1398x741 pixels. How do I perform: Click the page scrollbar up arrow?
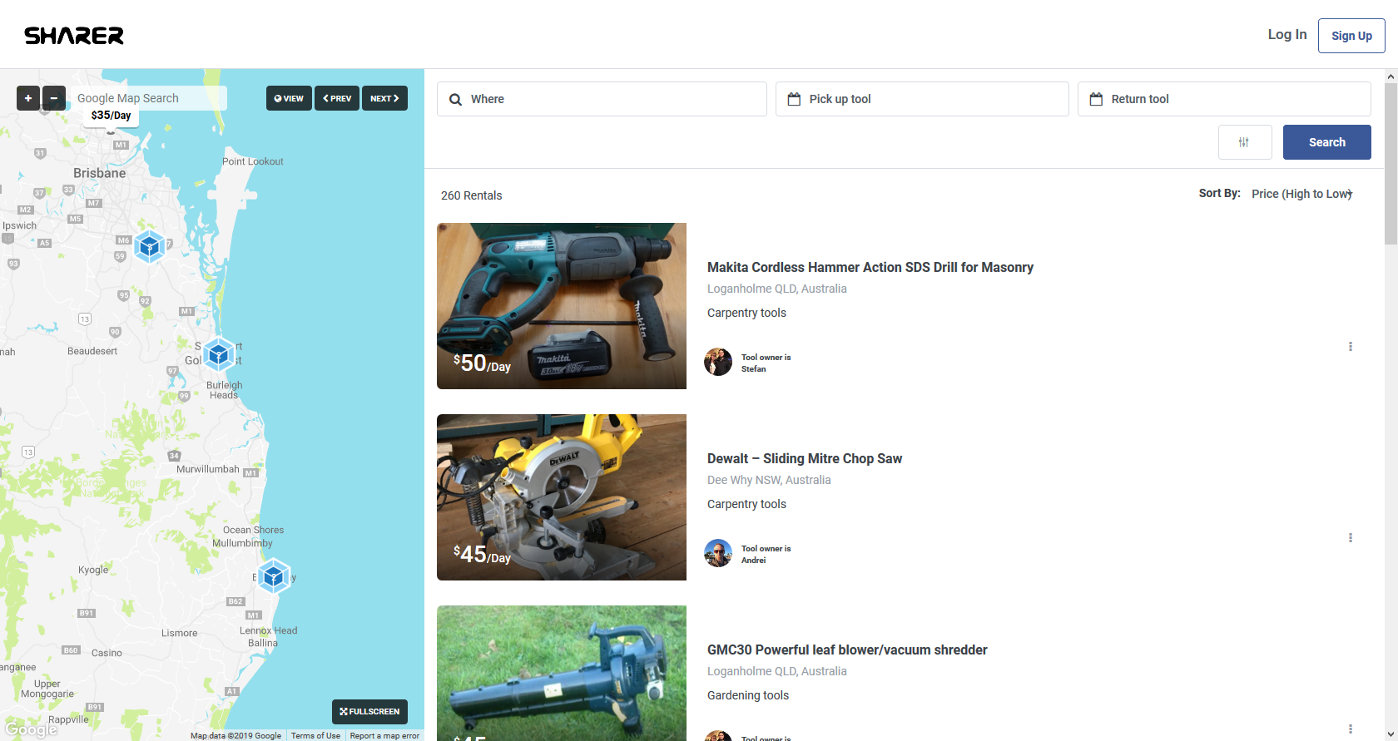[x=1391, y=76]
